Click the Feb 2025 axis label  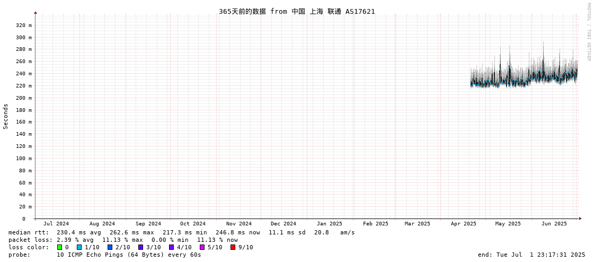click(x=375, y=224)
